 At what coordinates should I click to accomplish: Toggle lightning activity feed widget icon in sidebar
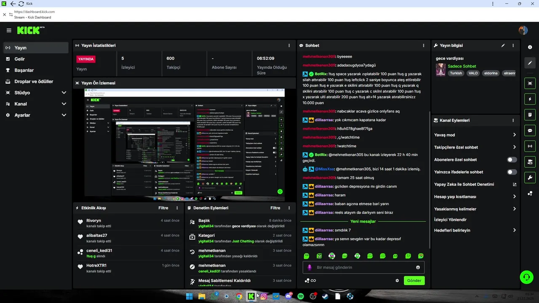(x=530, y=99)
